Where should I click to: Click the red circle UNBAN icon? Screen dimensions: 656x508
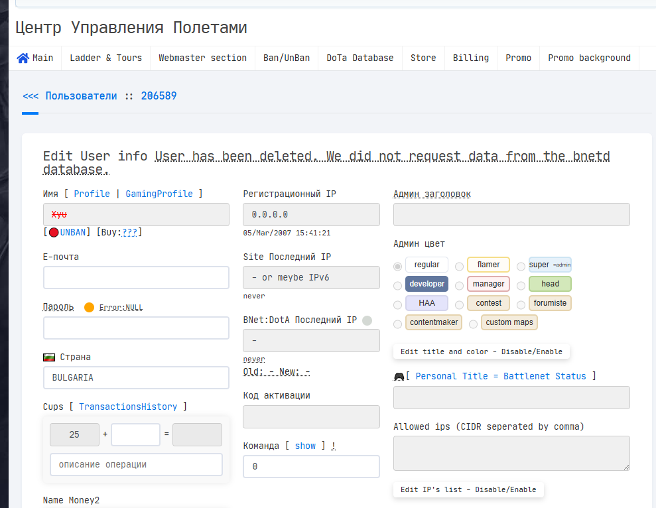pyautogui.click(x=54, y=233)
